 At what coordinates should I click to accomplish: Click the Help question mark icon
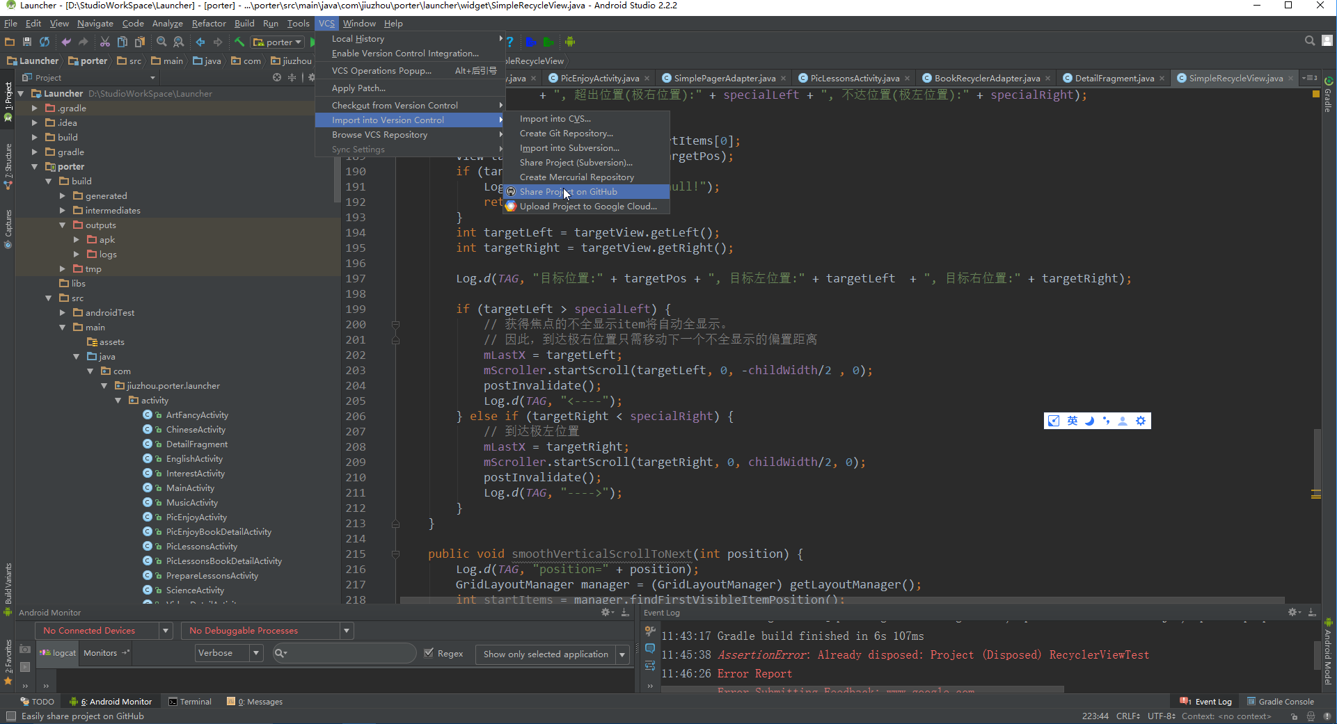tap(509, 42)
